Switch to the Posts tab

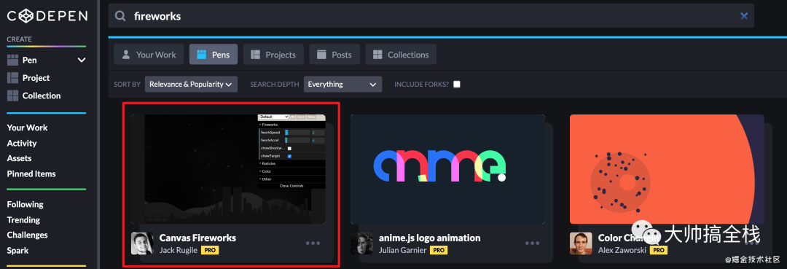pos(334,54)
